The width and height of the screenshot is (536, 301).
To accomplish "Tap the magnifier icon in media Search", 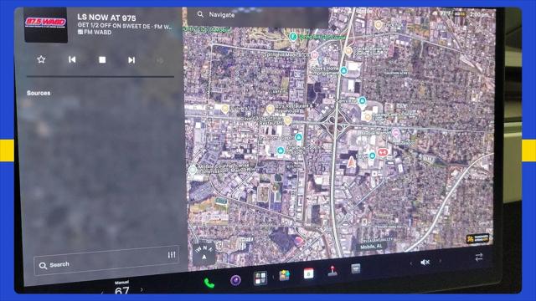I will [x=43, y=266].
